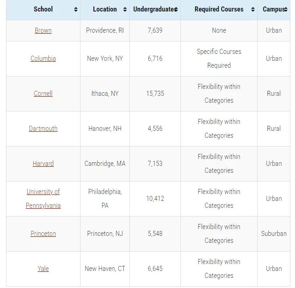Click Princeton's Suburban campus cell
The image size is (295, 288).
[274, 234]
